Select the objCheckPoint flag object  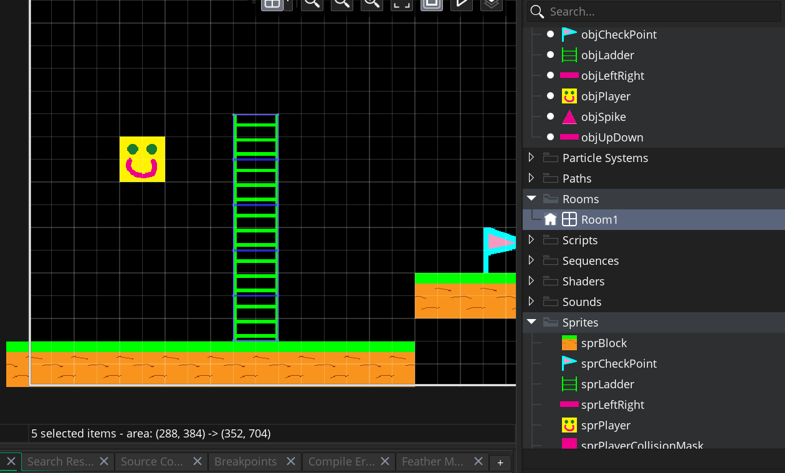point(618,35)
